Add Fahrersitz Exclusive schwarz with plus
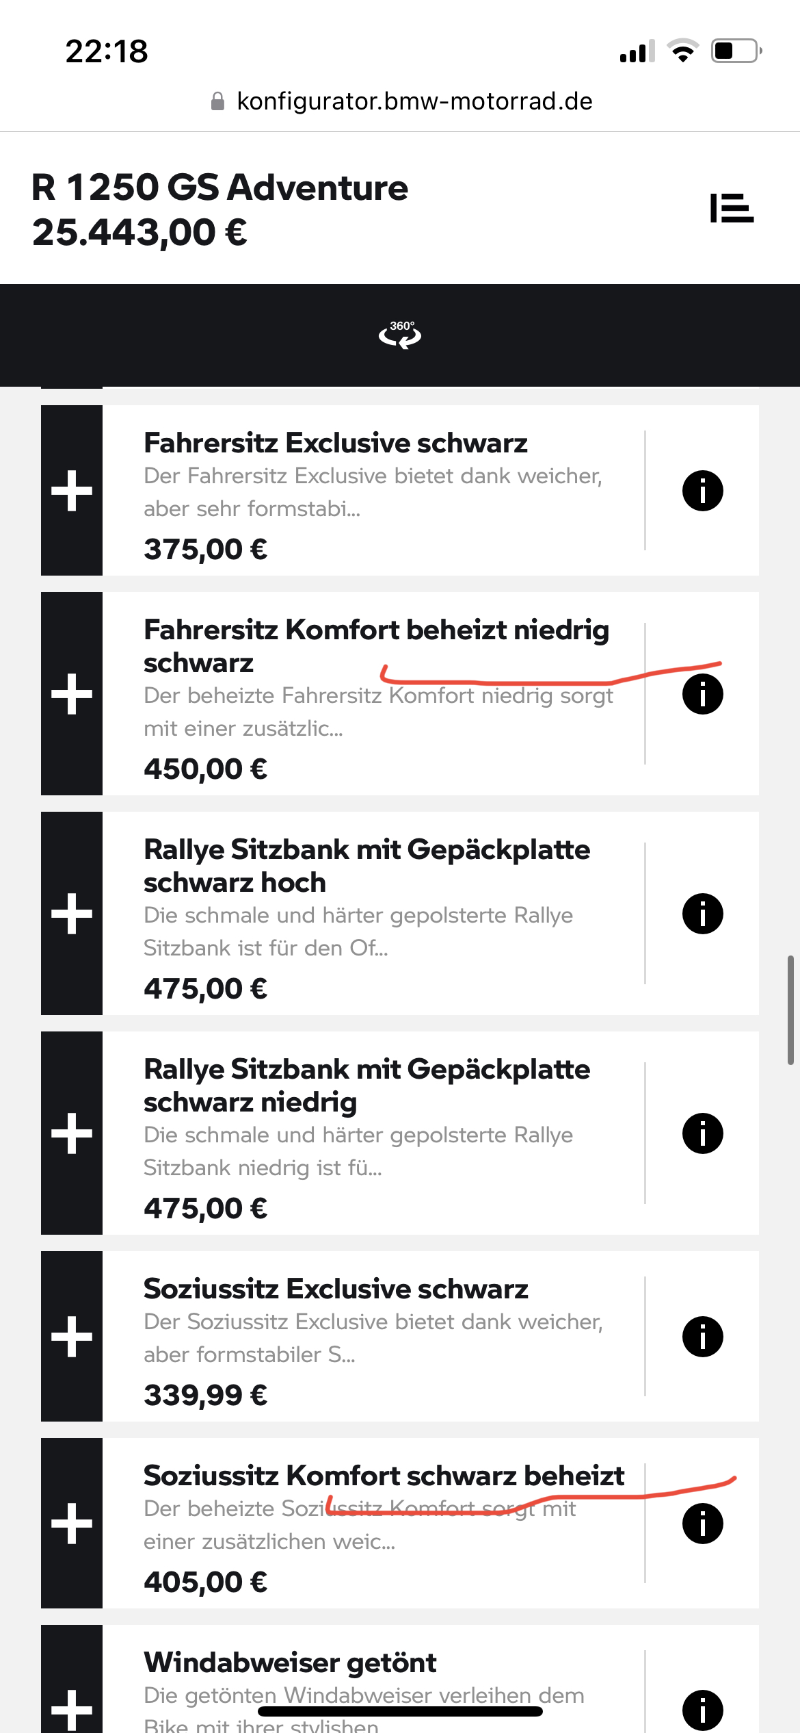 [x=72, y=491]
